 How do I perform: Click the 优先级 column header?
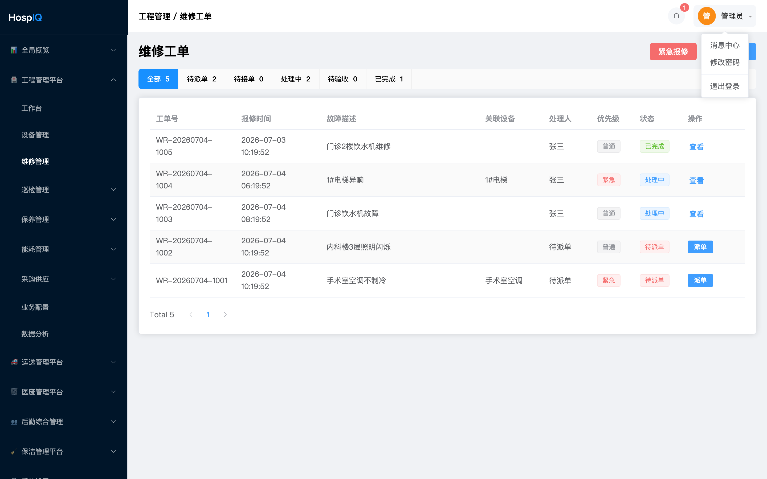click(608, 118)
